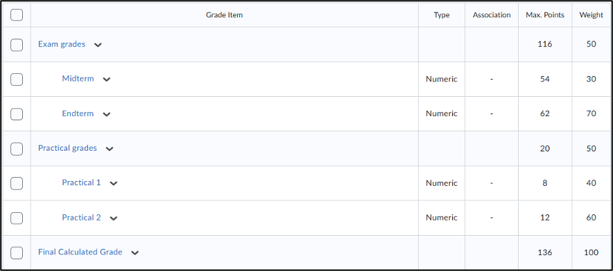Viewport: 613px width, 271px height.
Task: Select the Practical grades category checkbox
Action: 17,149
